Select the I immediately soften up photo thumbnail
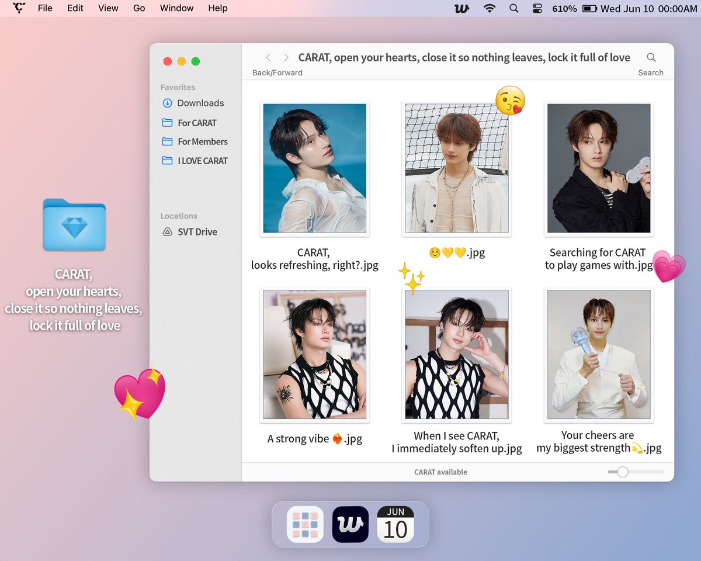The width and height of the screenshot is (701, 561). pyautogui.click(x=457, y=355)
